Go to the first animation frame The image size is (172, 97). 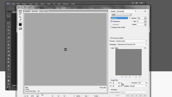click(x=128, y=96)
